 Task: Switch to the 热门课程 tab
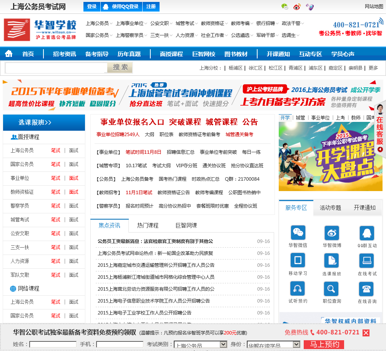148,225
